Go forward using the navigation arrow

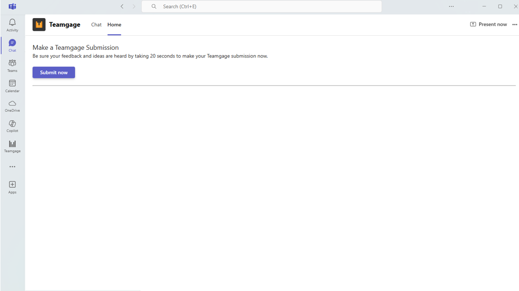[134, 6]
